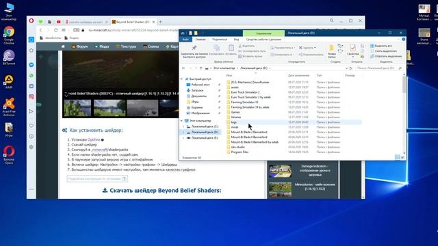Switch to the 'Поделиться' ribbon tab

220,40
